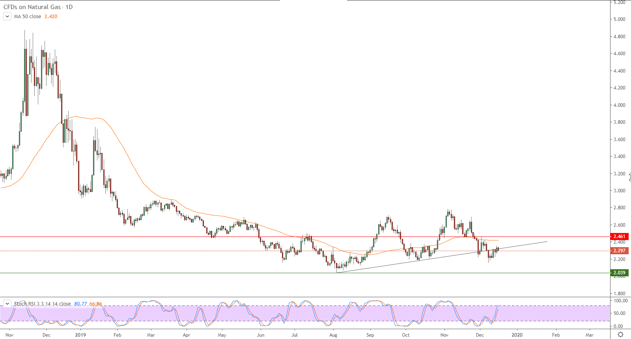Click the 100.00 Stoch RSI axis label
The image size is (631, 339).
(x=621, y=301)
